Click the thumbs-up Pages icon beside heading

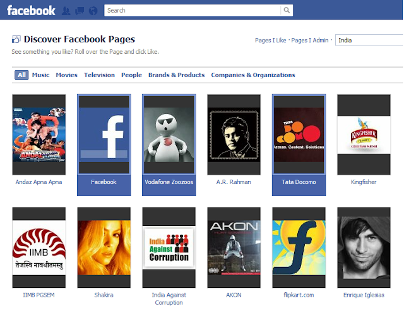[16, 39]
